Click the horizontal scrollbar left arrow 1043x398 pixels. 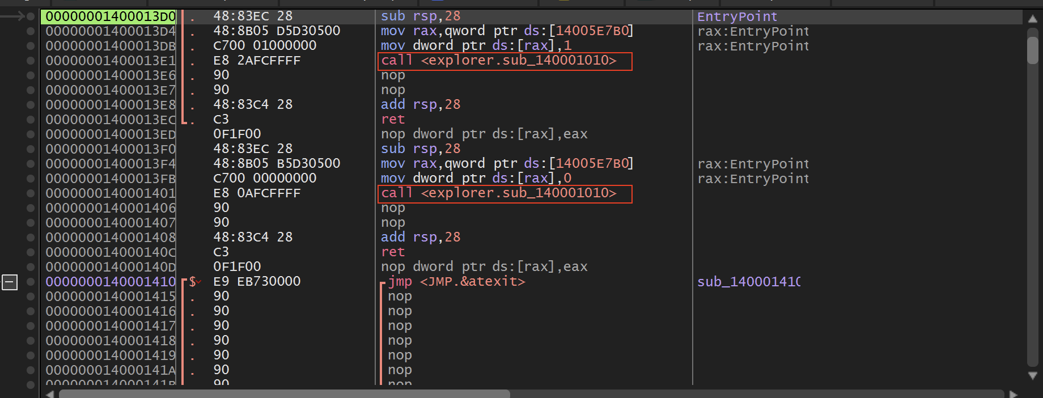50,393
